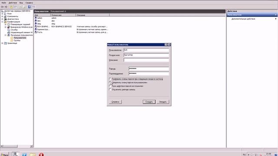Expand the Диагностика tree node
Screen dimensions: 278x156
click(2, 19)
